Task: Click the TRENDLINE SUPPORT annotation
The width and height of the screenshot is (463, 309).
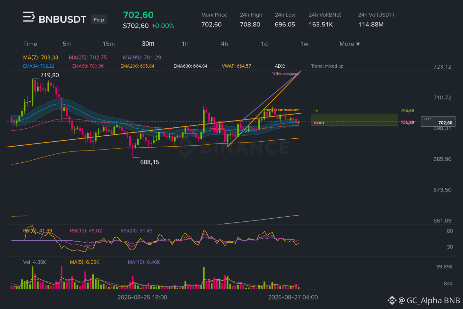Action: click(282, 110)
